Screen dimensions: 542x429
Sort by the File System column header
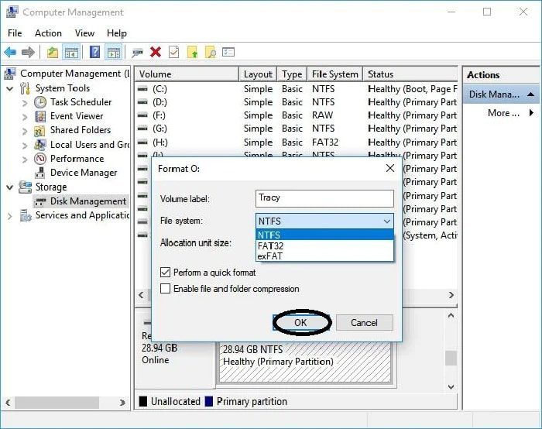coord(334,74)
